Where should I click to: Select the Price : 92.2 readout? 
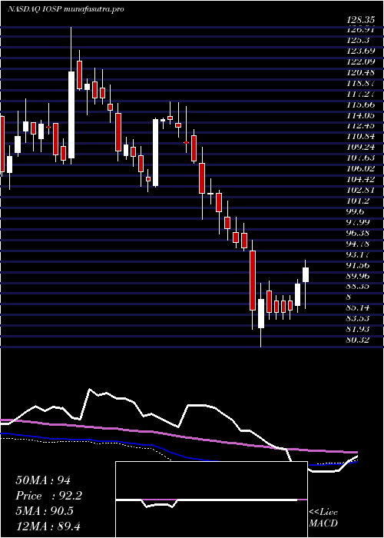[48, 496]
